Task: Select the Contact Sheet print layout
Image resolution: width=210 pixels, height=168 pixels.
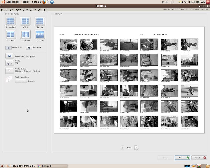Action: pos(10,21)
